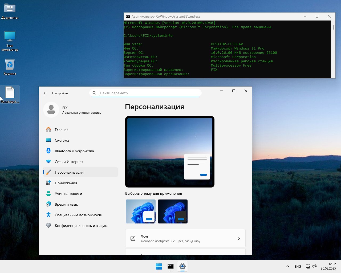Screen dimensions: 341x273
Task: Open the Windows Start button
Action: [159, 266]
